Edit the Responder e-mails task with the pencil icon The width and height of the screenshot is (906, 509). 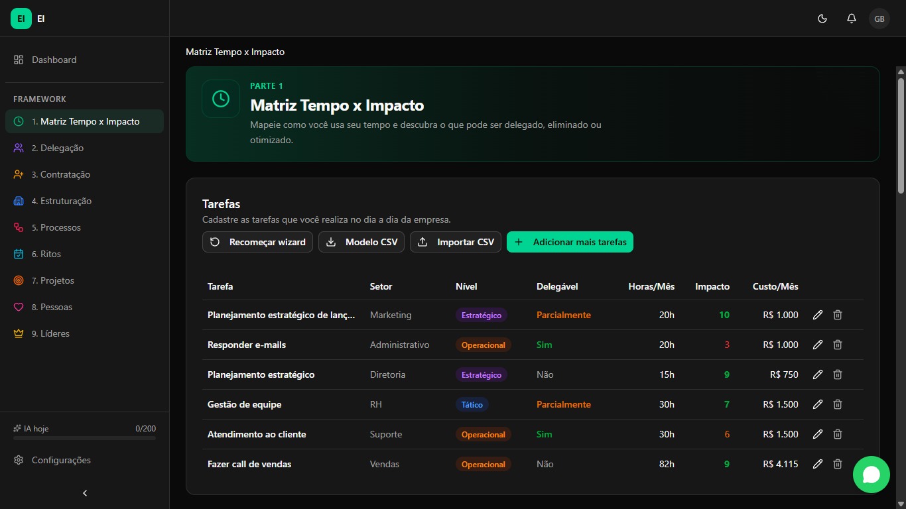point(818,345)
